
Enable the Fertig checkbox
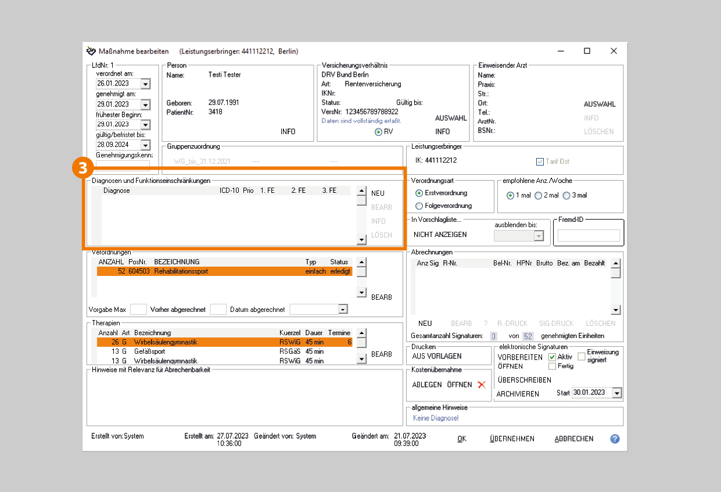click(x=552, y=366)
